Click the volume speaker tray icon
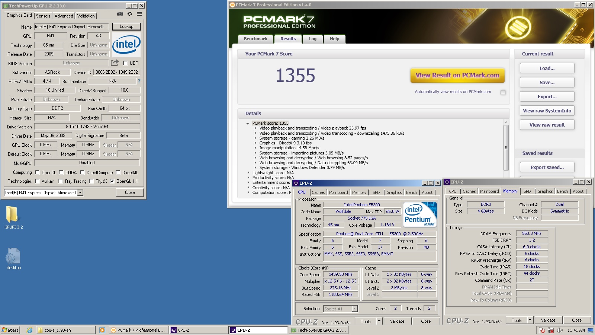 coord(560,330)
